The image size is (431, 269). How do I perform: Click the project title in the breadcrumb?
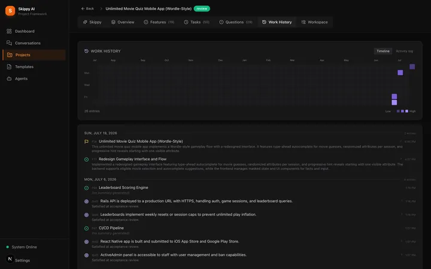tap(148, 8)
